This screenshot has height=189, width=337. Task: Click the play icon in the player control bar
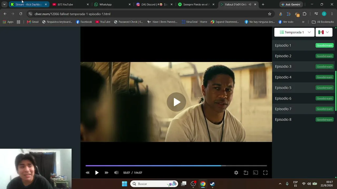(97, 173)
